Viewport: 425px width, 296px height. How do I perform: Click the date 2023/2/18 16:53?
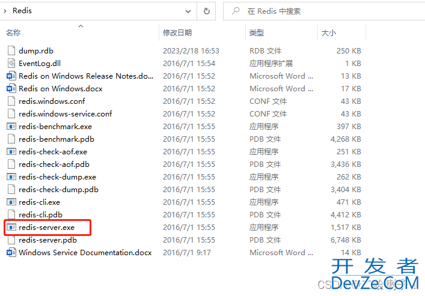191,50
